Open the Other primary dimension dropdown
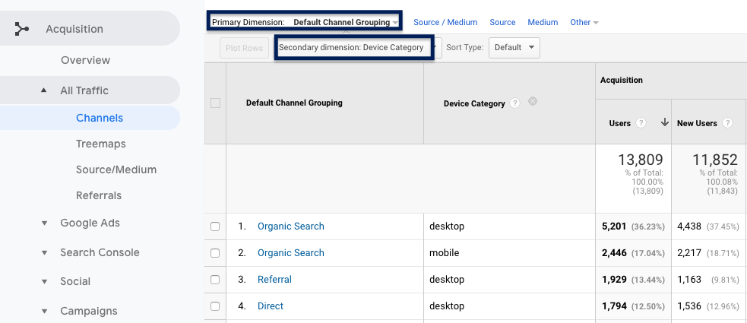747x323 pixels. coord(584,22)
